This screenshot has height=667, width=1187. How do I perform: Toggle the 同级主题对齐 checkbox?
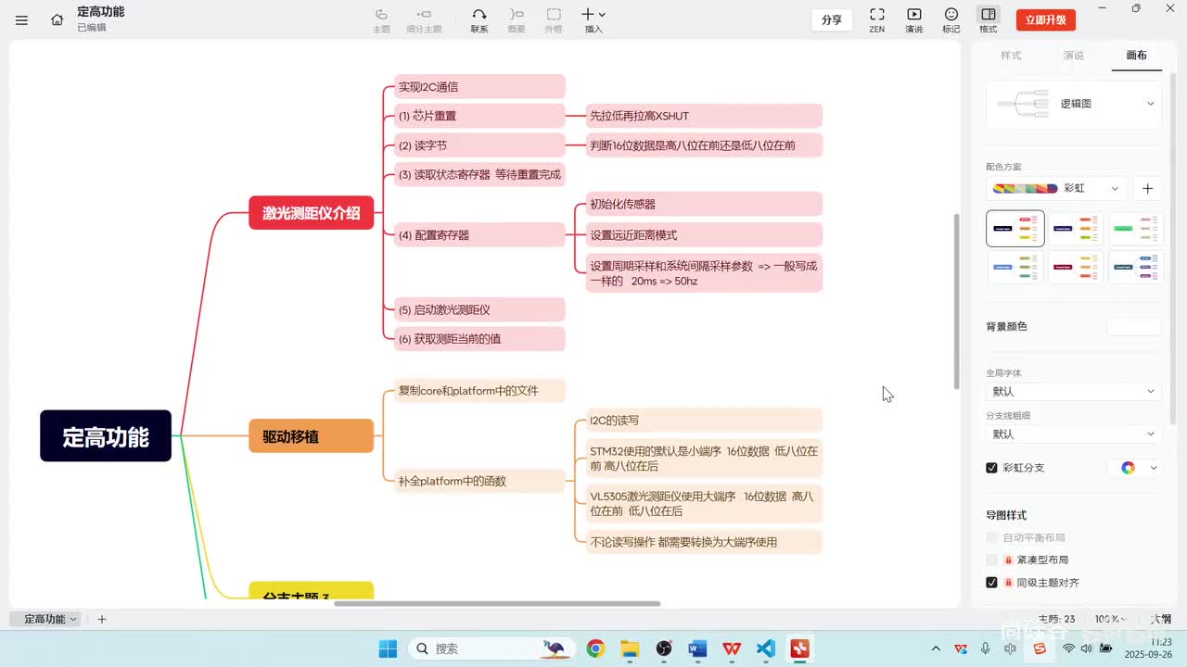click(x=991, y=583)
